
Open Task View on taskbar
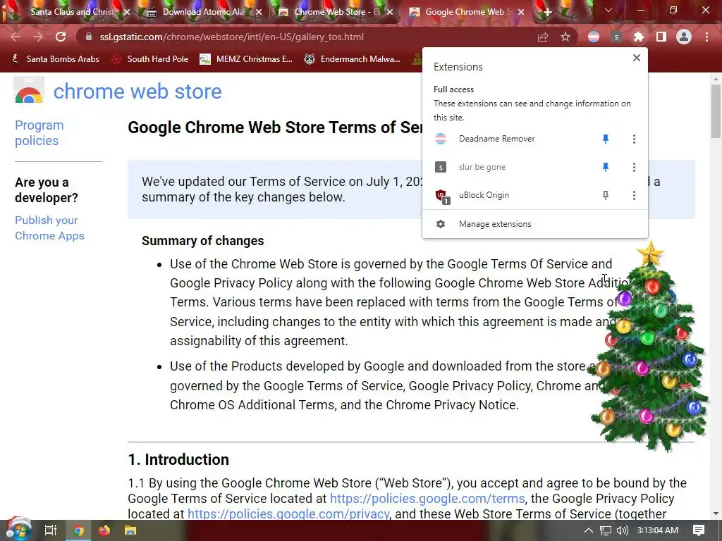click(51, 530)
